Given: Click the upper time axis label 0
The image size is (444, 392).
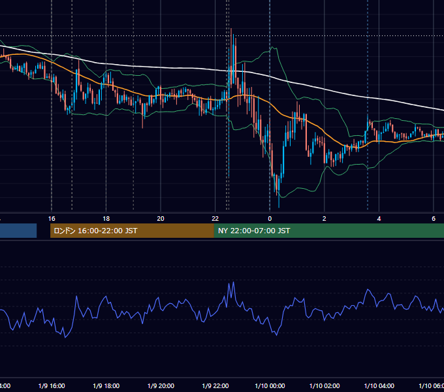Looking at the screenshot, I should (270, 219).
